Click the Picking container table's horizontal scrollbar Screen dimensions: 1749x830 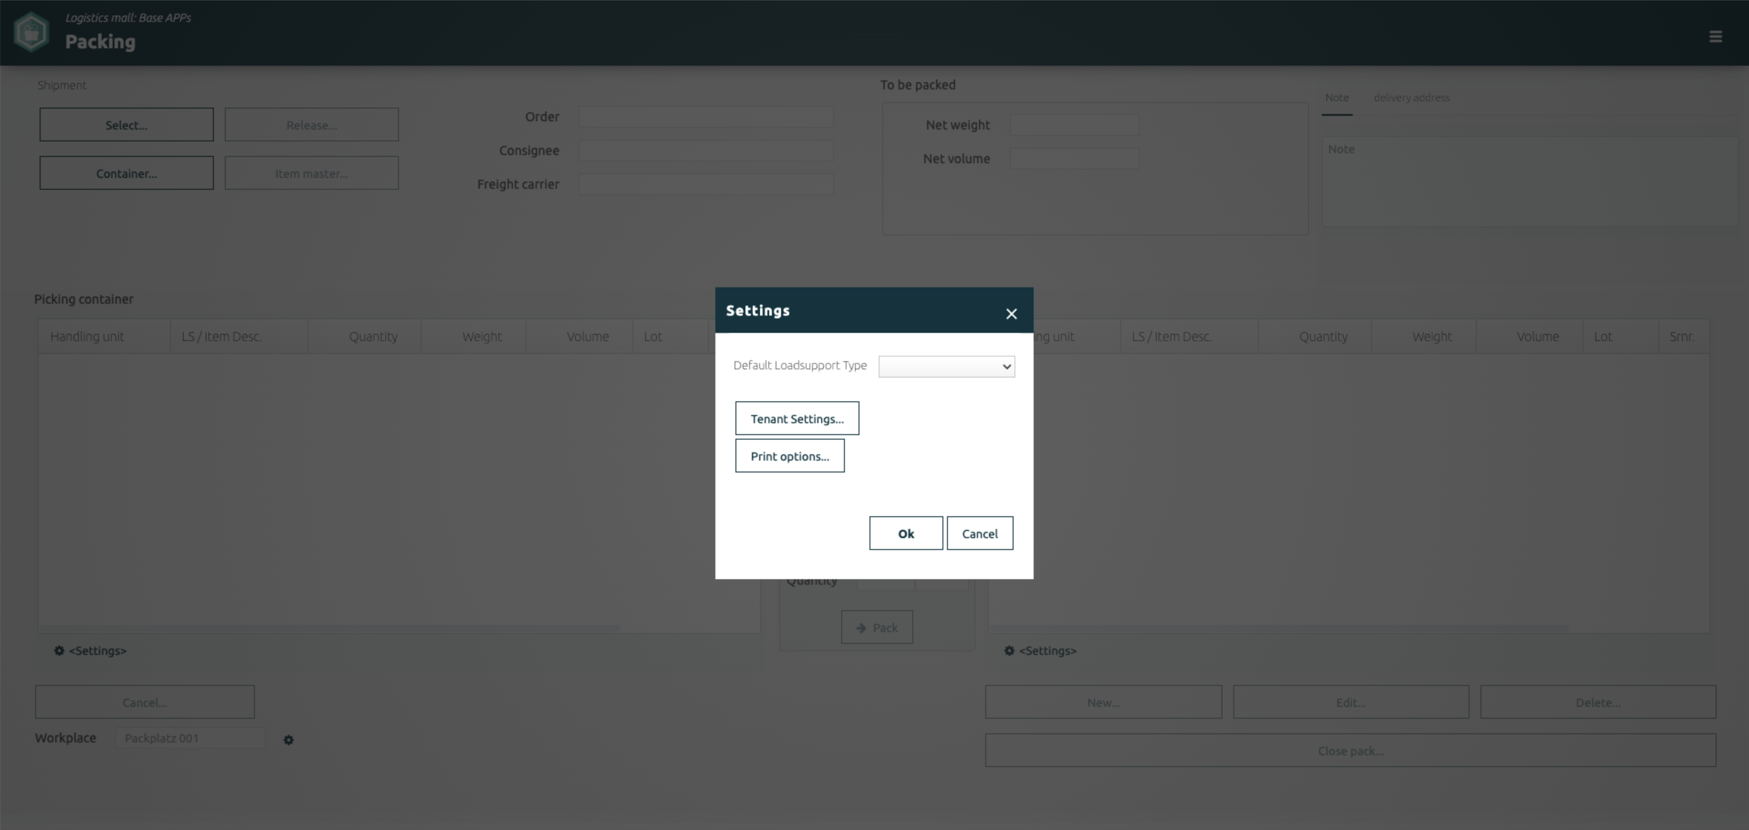(x=330, y=628)
